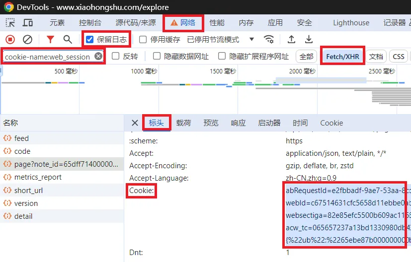This screenshot has width=411, height=262.
Task: Switch to 性能 Performance tab
Action: pyautogui.click(x=217, y=23)
